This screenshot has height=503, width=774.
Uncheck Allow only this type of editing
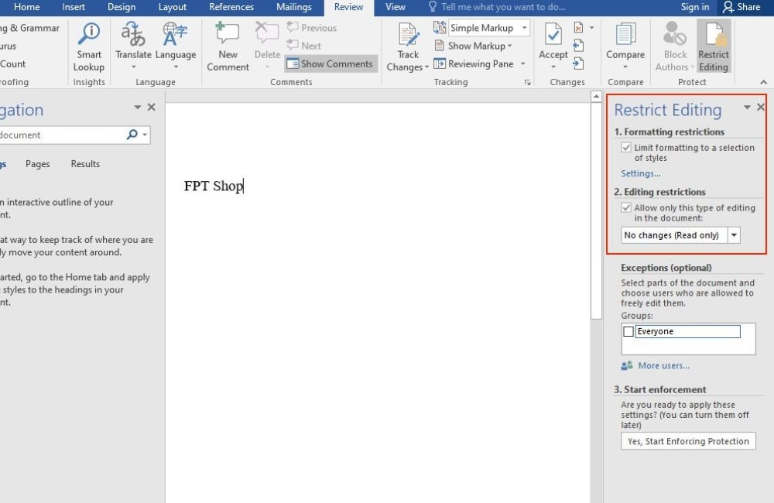point(626,208)
